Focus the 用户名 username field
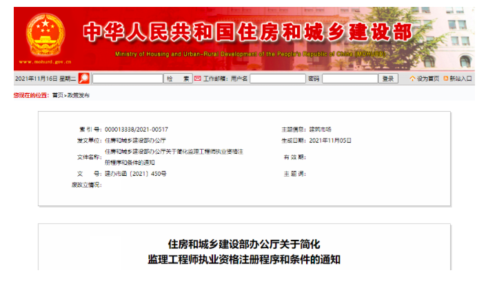 pyautogui.click(x=278, y=79)
